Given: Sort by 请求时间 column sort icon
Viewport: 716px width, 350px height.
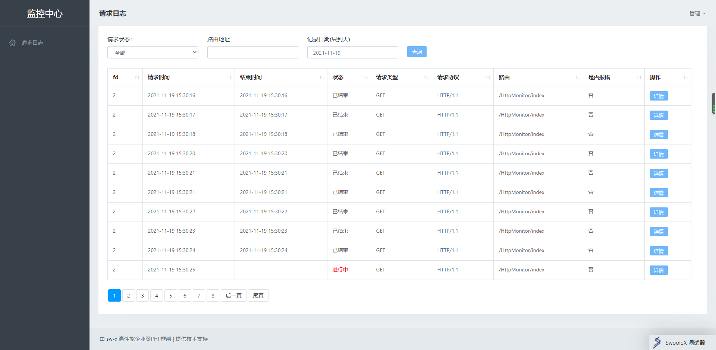Looking at the screenshot, I should point(229,77).
